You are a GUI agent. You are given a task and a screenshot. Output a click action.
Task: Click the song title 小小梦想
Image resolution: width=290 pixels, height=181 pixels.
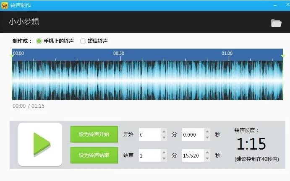click(24, 22)
